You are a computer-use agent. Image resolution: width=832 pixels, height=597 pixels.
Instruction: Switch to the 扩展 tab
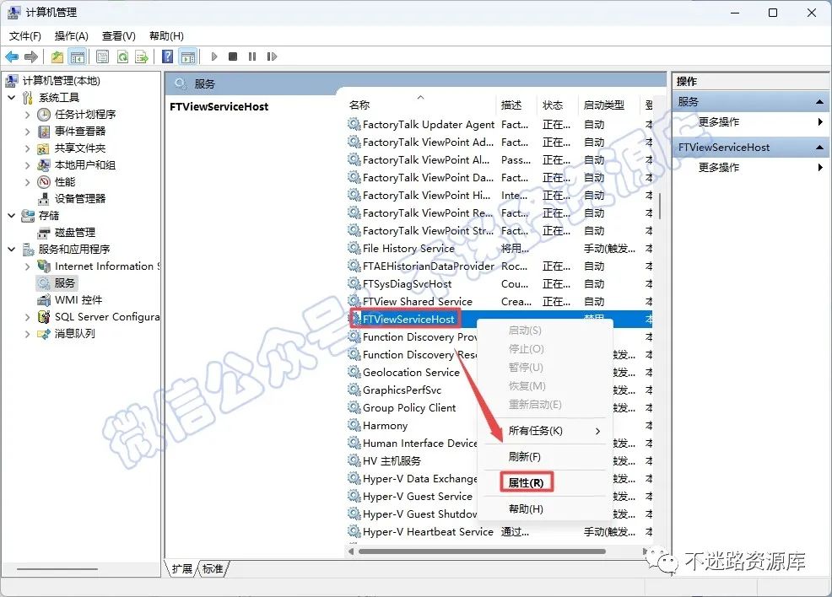(182, 569)
